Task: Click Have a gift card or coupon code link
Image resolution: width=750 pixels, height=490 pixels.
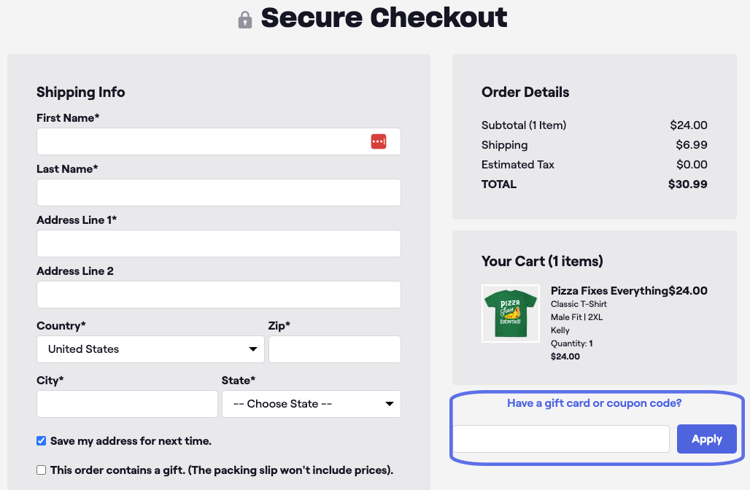Action: [594, 402]
